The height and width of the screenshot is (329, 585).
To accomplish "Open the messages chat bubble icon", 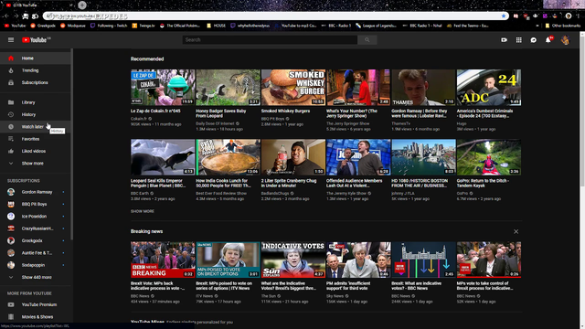I will click(x=534, y=40).
